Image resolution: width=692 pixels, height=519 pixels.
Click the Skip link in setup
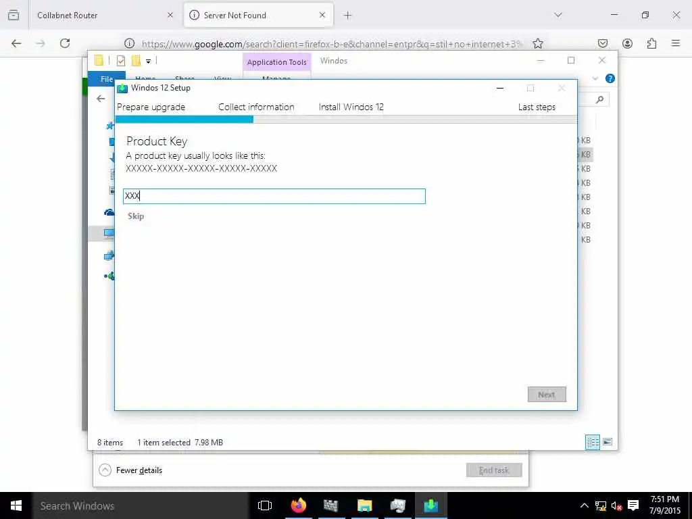(135, 216)
